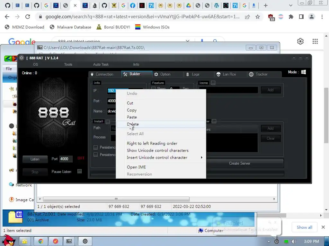This screenshot has width=329, height=246.
Task: Click the Clear button in 888 RAT
Action: point(271,138)
